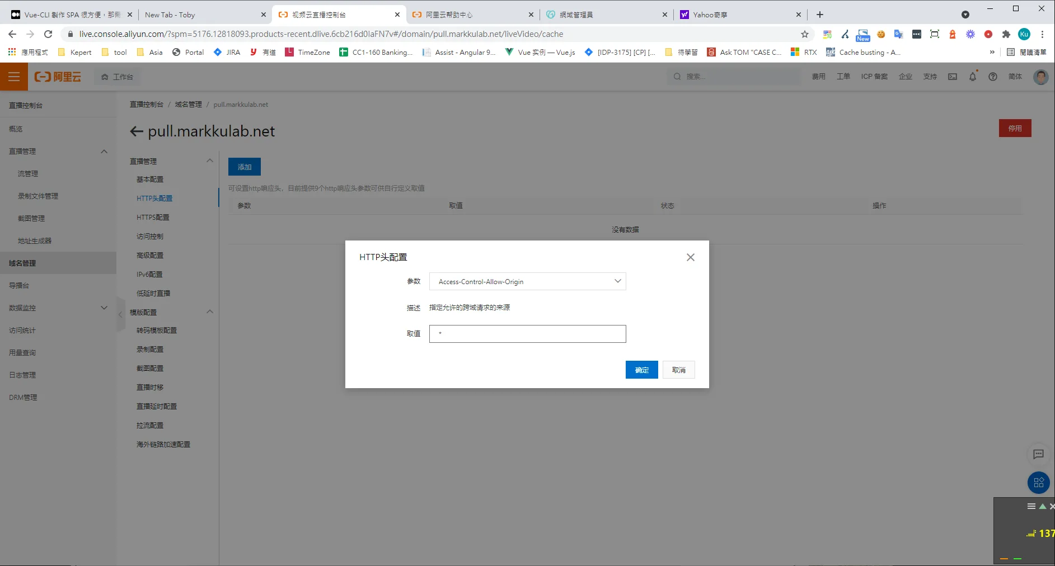The width and height of the screenshot is (1055, 566).
Task: Open the feedback chat icon
Action: coord(1038,454)
